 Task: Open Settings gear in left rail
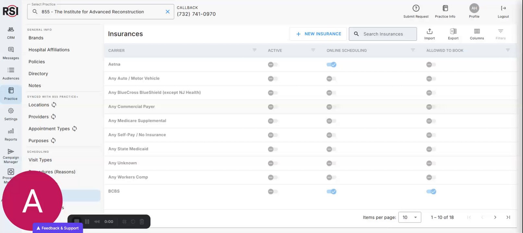tap(11, 115)
